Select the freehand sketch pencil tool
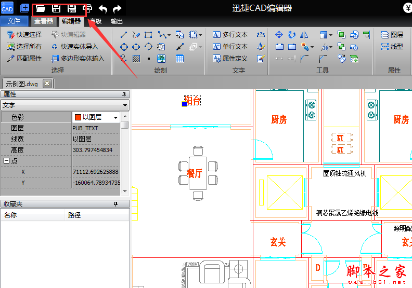The image size is (412, 288). [x=136, y=35]
